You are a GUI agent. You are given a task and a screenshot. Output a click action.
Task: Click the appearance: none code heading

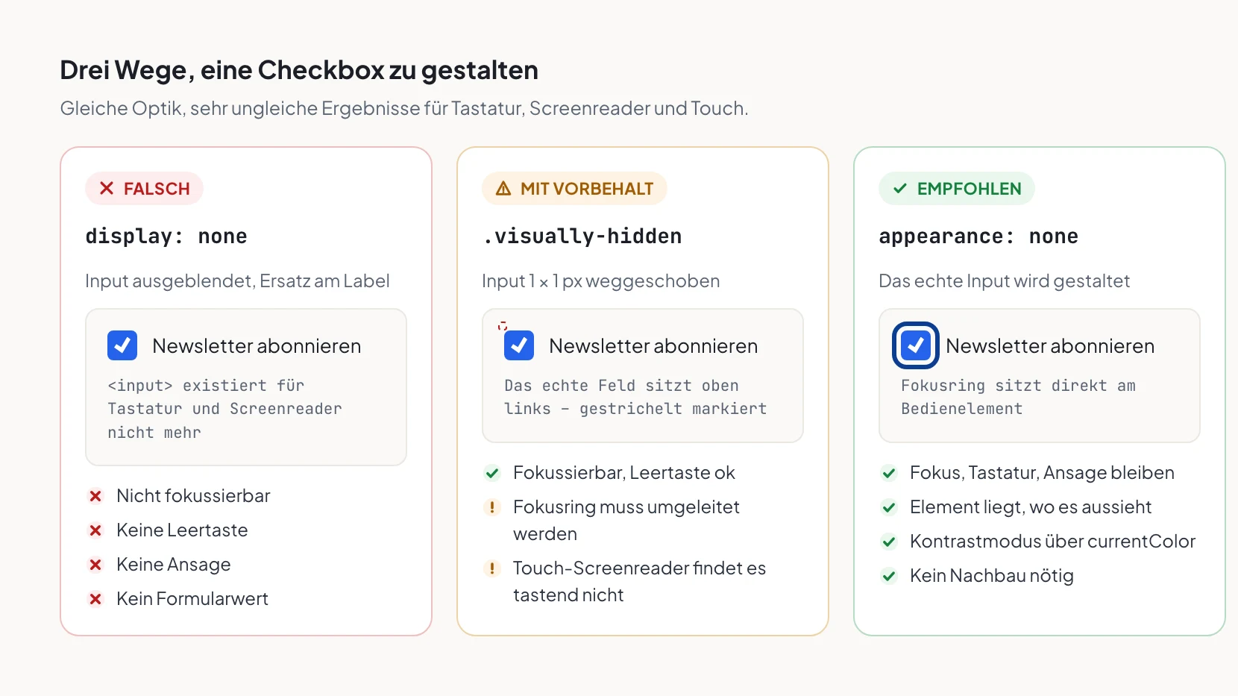pos(978,236)
